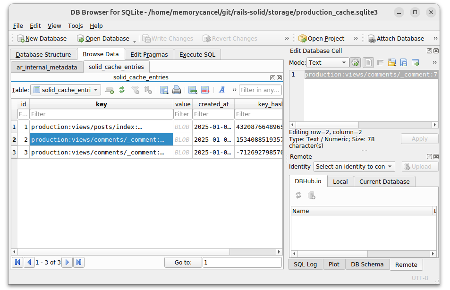The height and width of the screenshot is (290, 450).
Task: Click the Go to record number field
Action: (x=242, y=263)
